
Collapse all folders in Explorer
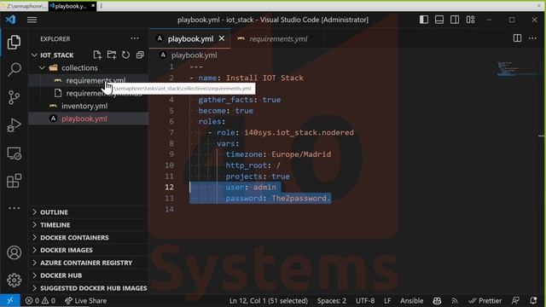140,55
